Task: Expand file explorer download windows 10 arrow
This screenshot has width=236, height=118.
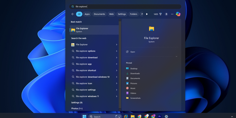Action: [116, 77]
